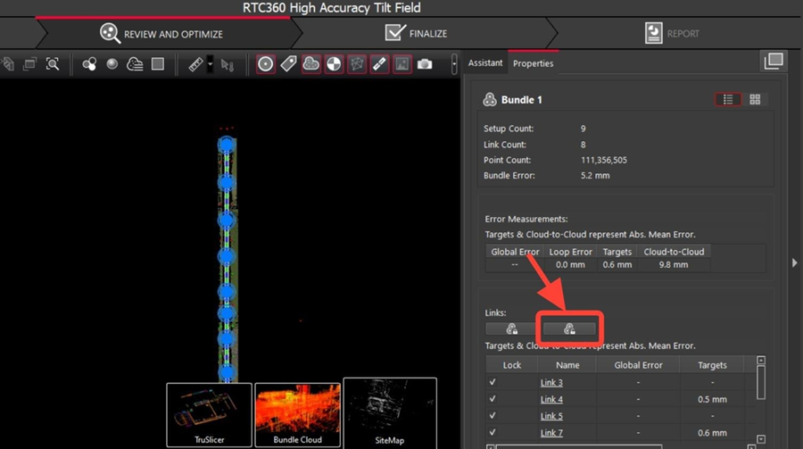Expand the toolbar overflow handle
Screen dimensions: 803x449
coord(455,64)
